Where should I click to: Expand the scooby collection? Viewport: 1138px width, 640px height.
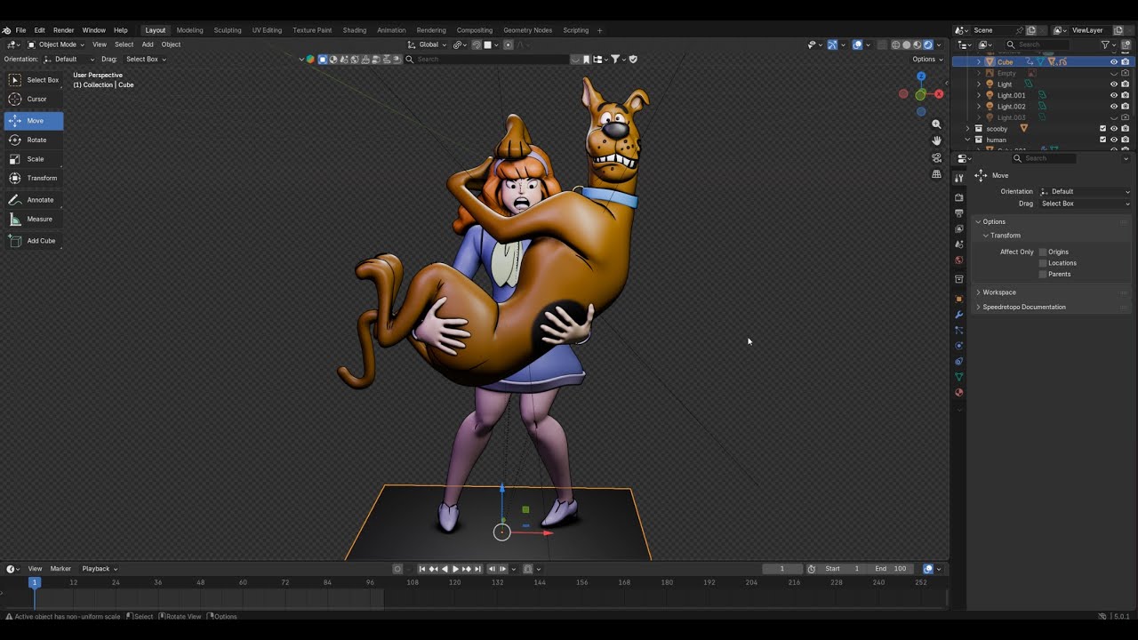tap(968, 129)
